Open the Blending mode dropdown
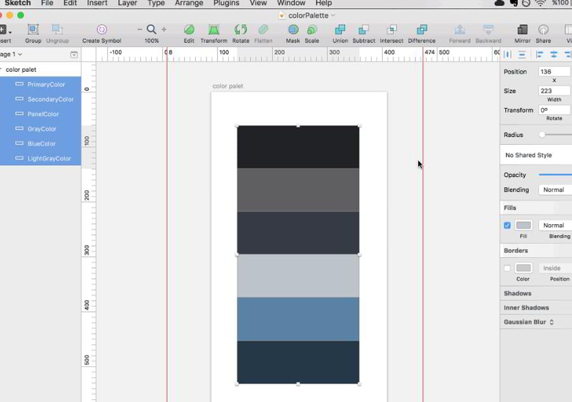 tap(555, 190)
